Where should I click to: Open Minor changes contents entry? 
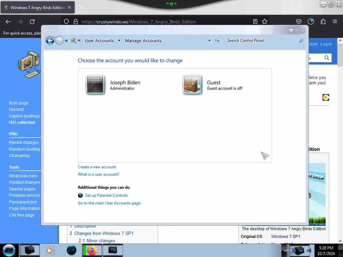point(101,241)
